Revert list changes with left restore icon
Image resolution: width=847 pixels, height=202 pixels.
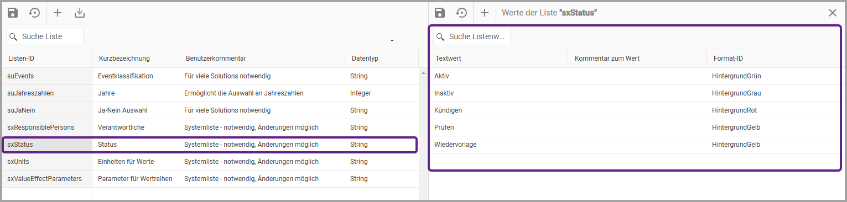pyautogui.click(x=34, y=13)
